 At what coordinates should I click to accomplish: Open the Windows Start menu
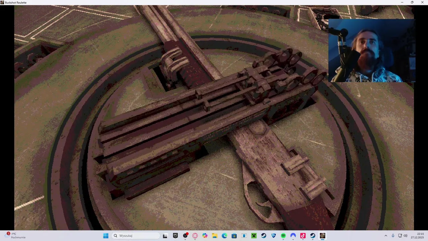[x=106, y=236]
